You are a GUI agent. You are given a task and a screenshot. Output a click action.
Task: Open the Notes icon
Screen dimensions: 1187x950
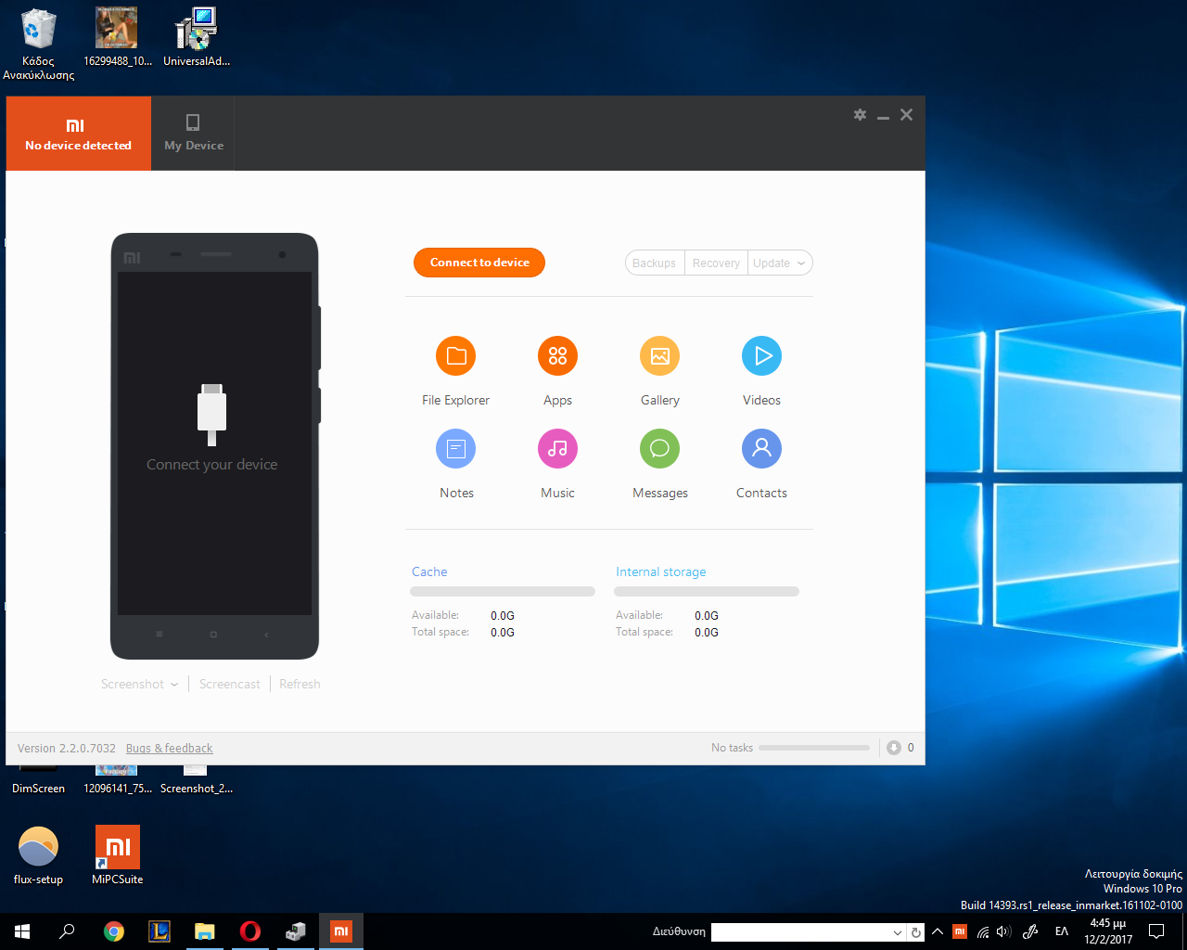coord(455,449)
